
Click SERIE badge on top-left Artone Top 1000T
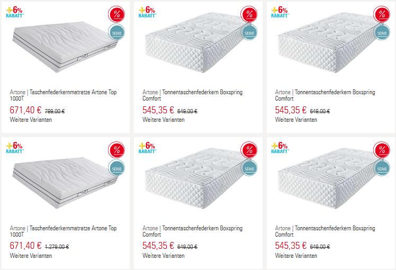[x=116, y=32]
